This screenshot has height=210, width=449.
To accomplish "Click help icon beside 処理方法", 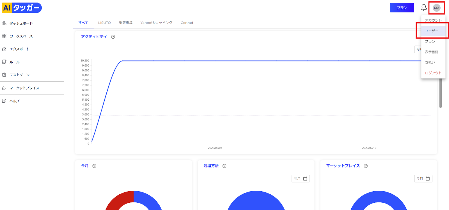I will tap(224, 166).
